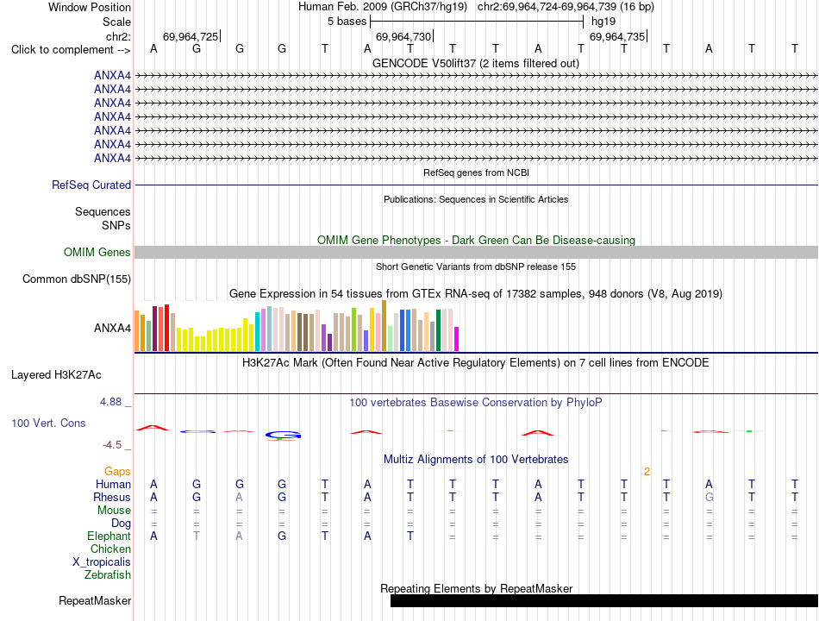Click the 'RefSeq genes from NCBI' title
The image size is (819, 621).
[x=476, y=172]
